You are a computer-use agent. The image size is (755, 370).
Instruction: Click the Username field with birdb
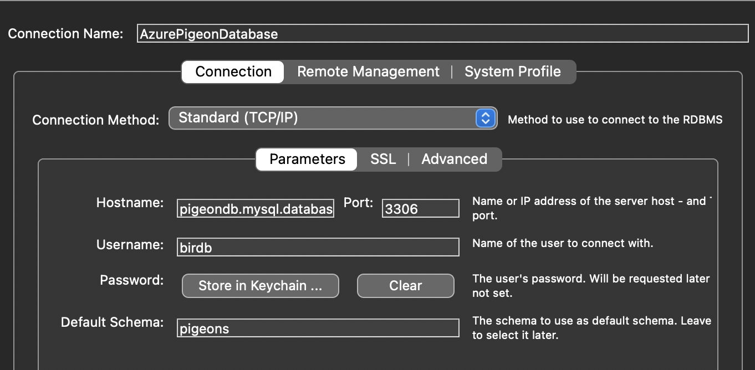tap(318, 247)
